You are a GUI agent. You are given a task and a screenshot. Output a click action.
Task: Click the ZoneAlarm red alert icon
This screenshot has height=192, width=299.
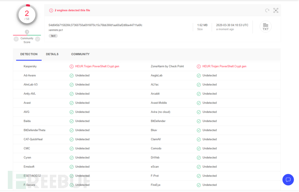pyautogui.click(x=198, y=67)
